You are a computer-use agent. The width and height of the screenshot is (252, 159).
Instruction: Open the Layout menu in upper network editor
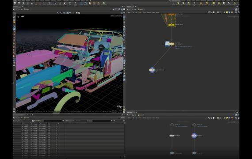tap(149, 12)
